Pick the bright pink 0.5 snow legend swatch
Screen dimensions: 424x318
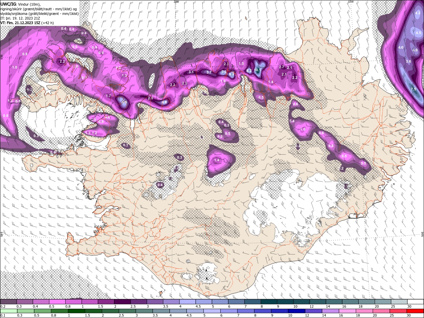(57, 302)
